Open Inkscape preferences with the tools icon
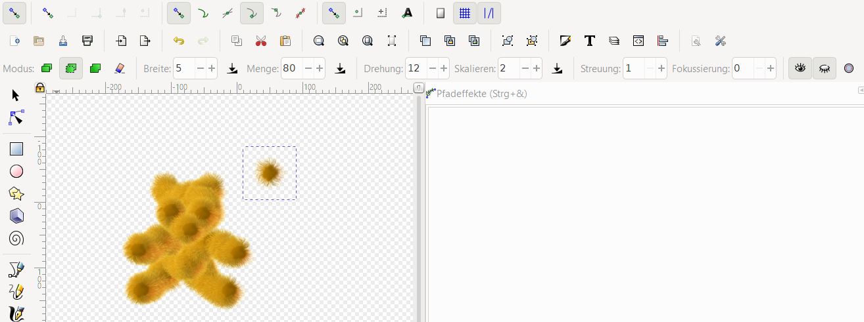Image resolution: width=864 pixels, height=322 pixels. (x=721, y=41)
